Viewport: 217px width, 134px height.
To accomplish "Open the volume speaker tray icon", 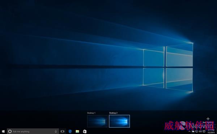I will (x=200, y=131).
